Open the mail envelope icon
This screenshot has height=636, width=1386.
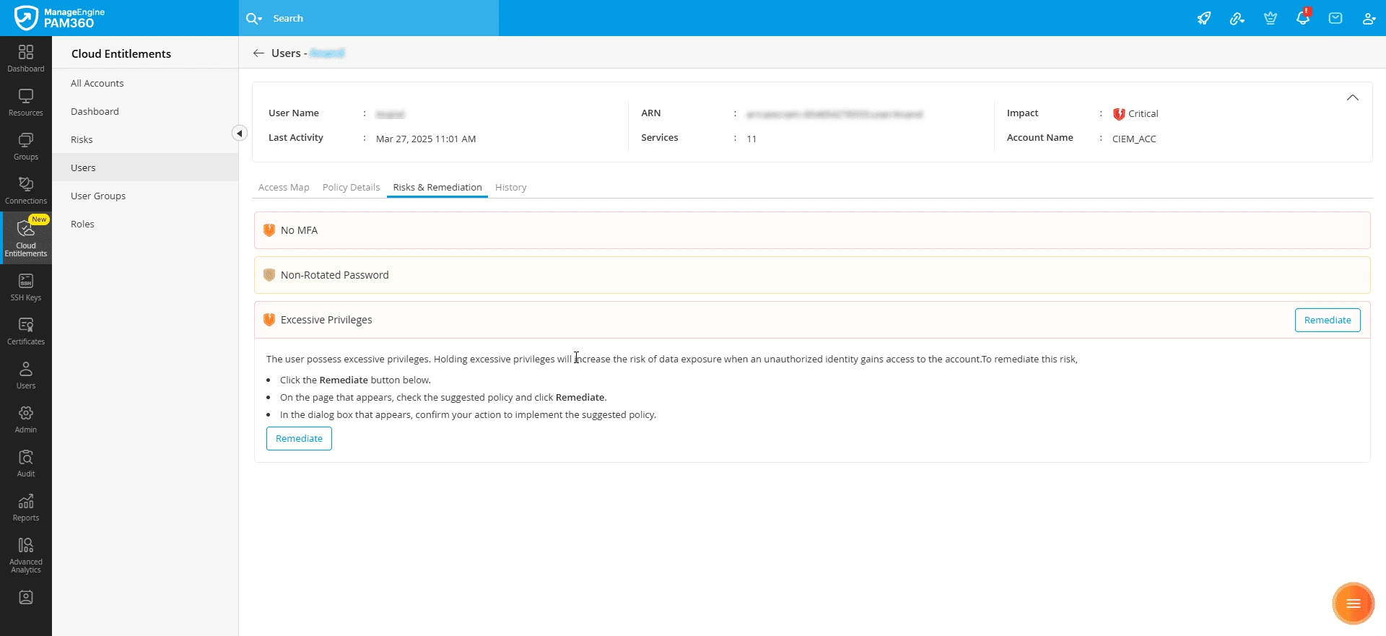(1335, 18)
